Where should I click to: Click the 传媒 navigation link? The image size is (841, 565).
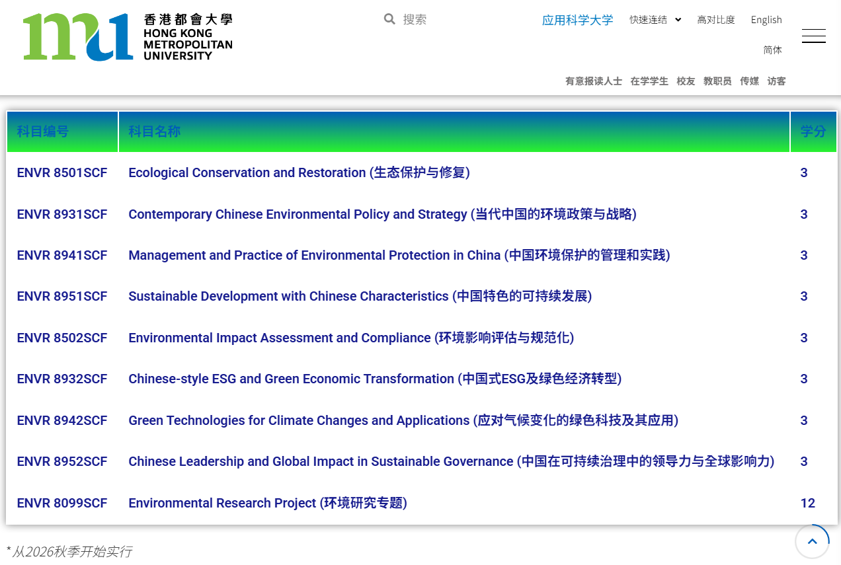(749, 81)
